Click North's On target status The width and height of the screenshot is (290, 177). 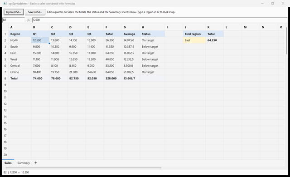pyautogui.click(x=152, y=40)
